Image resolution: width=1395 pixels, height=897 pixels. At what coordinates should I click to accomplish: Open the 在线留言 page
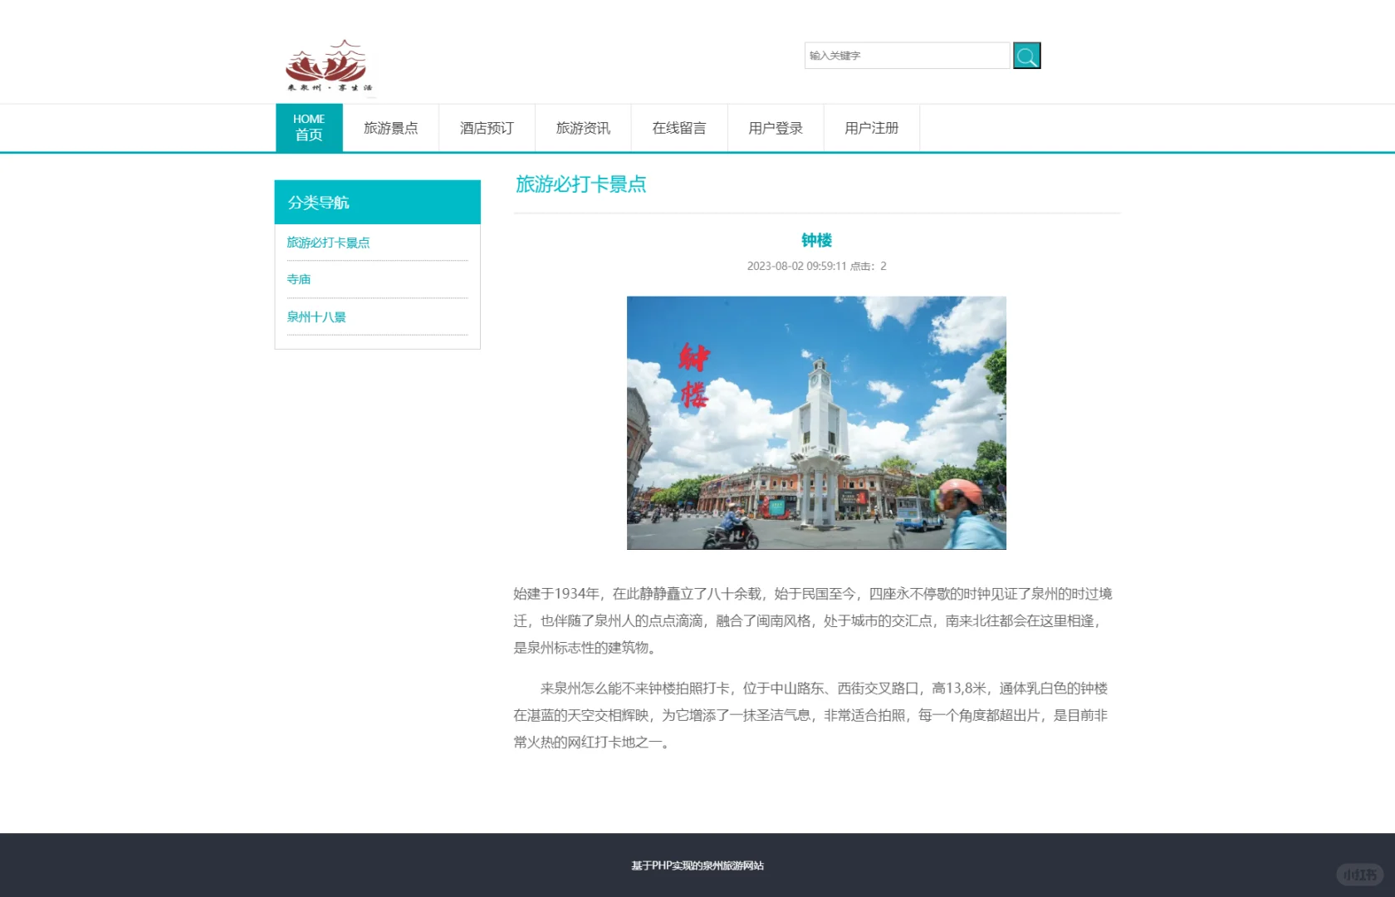click(678, 128)
